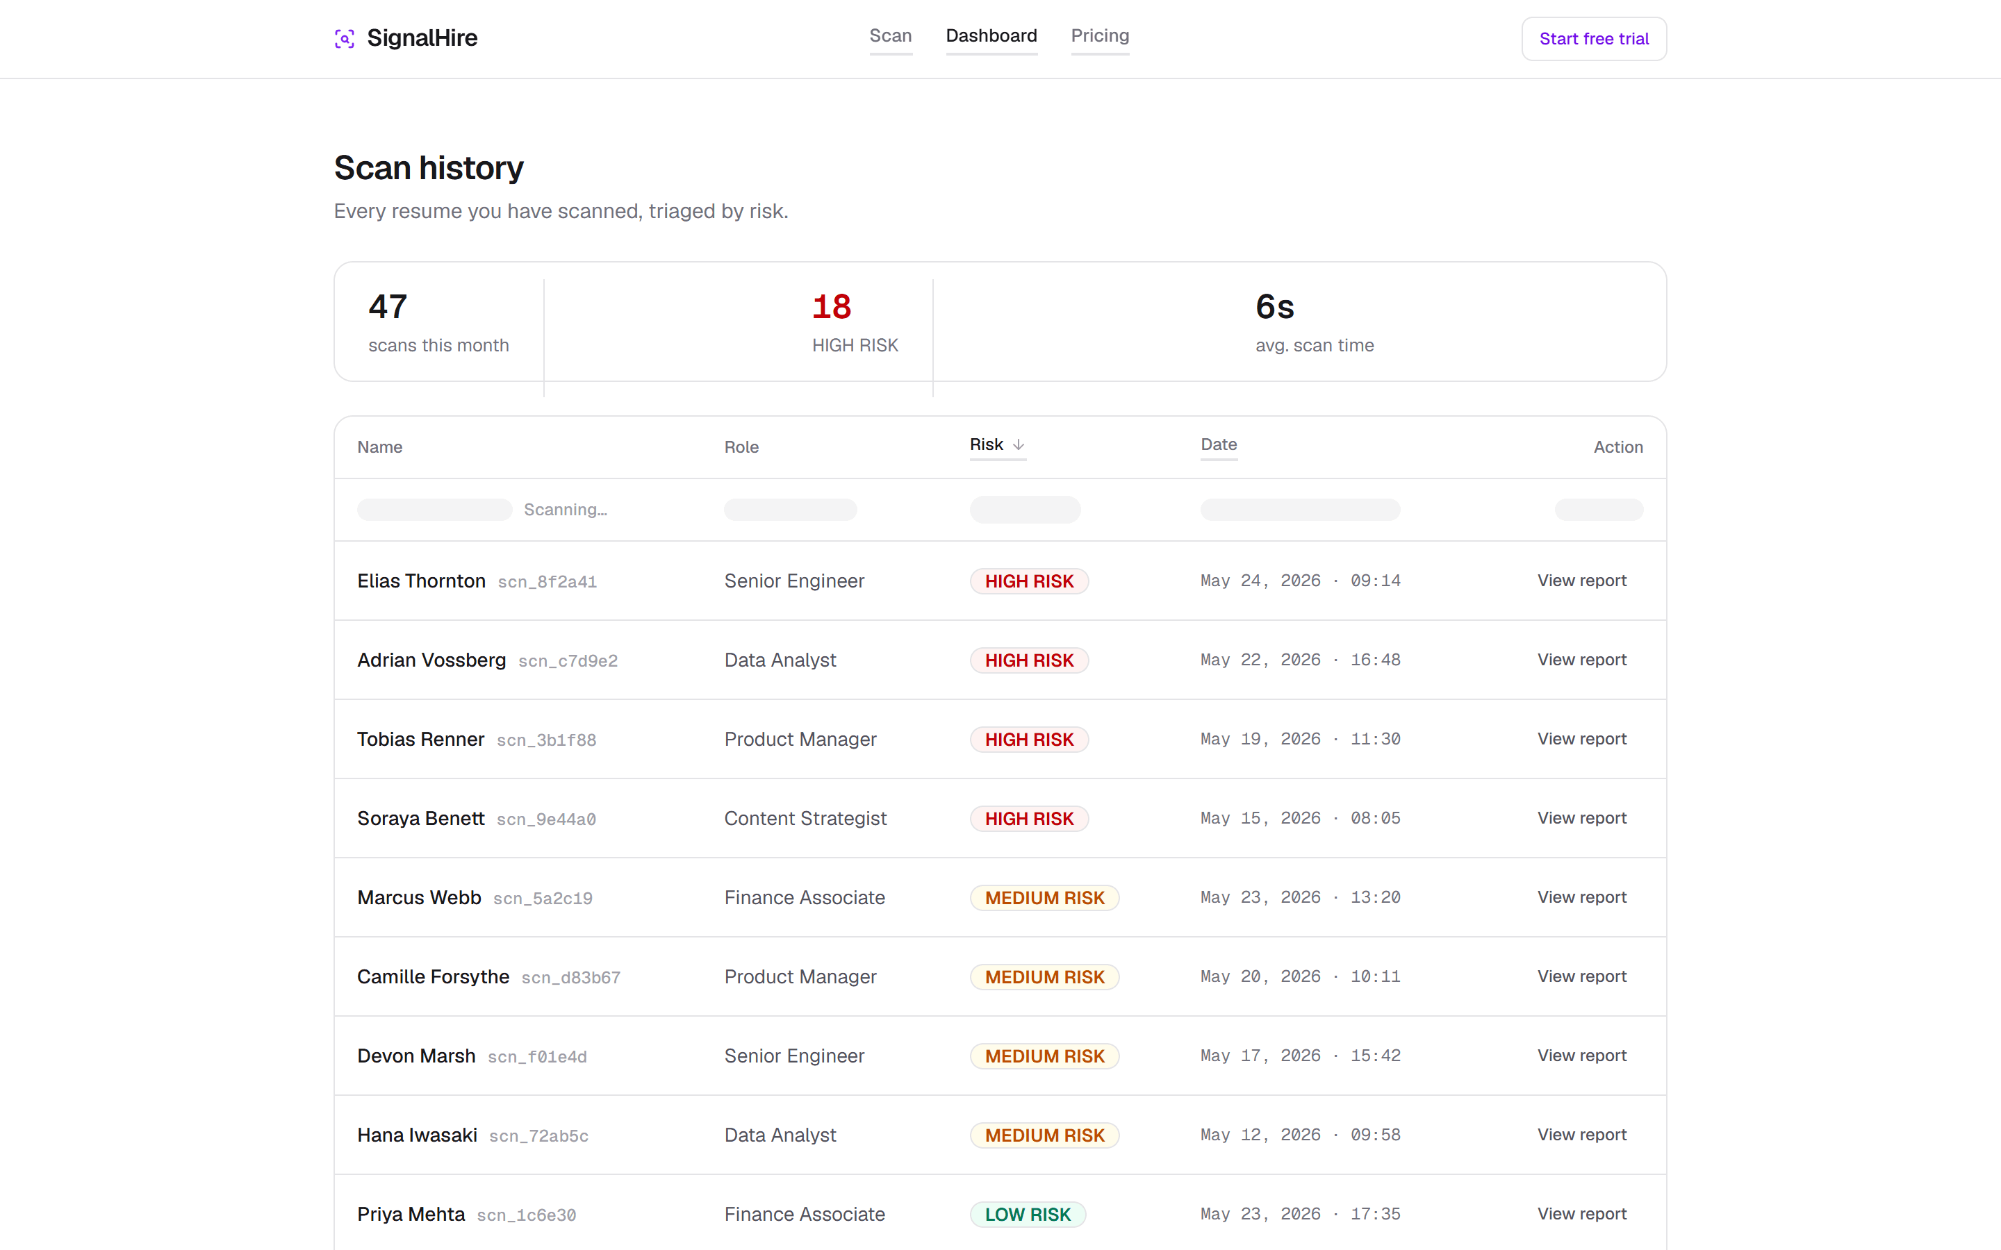Screen dimensions: 2001x1250
Task: Click scan ID scn_1c6e30
Action: point(527,1215)
